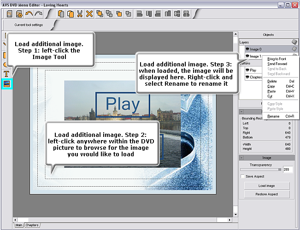Click the Copy icon in the toolbar
This screenshot has height=230, width=300.
click(x=61, y=14)
